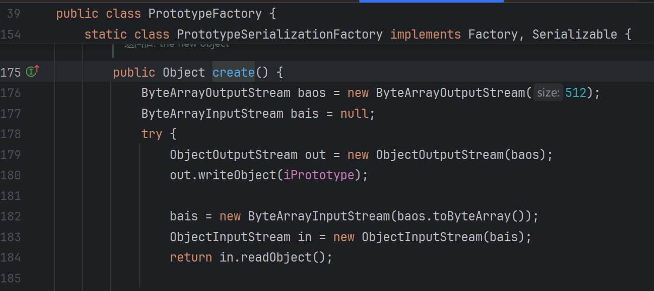Place cursor on the try keyword
The height and width of the screenshot is (291, 654).
152,134
